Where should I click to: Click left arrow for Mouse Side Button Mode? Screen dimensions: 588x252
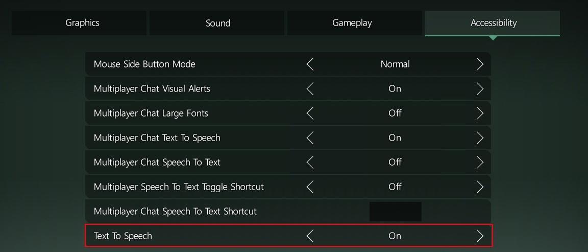click(310, 64)
